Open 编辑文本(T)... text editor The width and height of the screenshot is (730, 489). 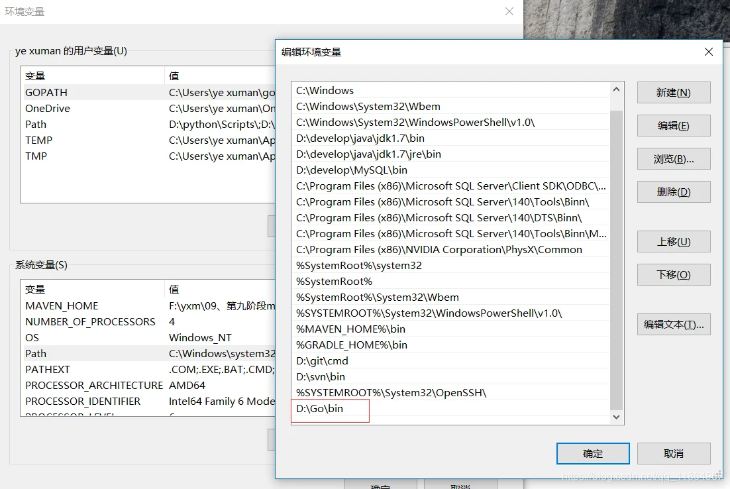point(673,325)
